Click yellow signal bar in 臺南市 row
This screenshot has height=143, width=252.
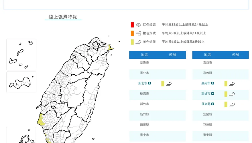226,84
